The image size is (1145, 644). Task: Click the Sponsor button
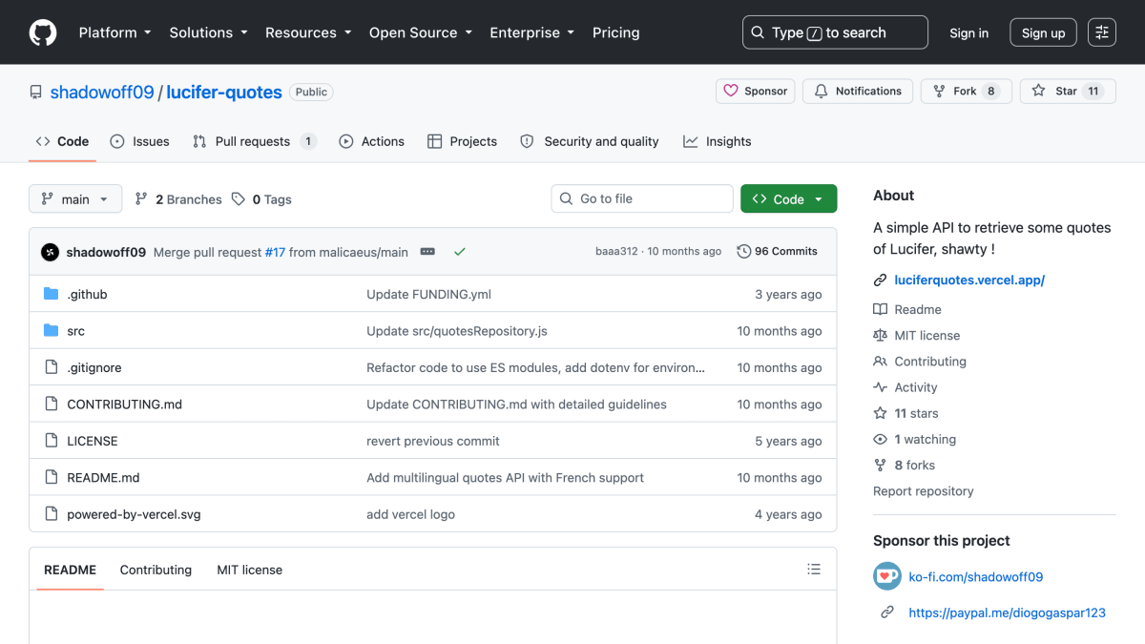[x=756, y=91]
